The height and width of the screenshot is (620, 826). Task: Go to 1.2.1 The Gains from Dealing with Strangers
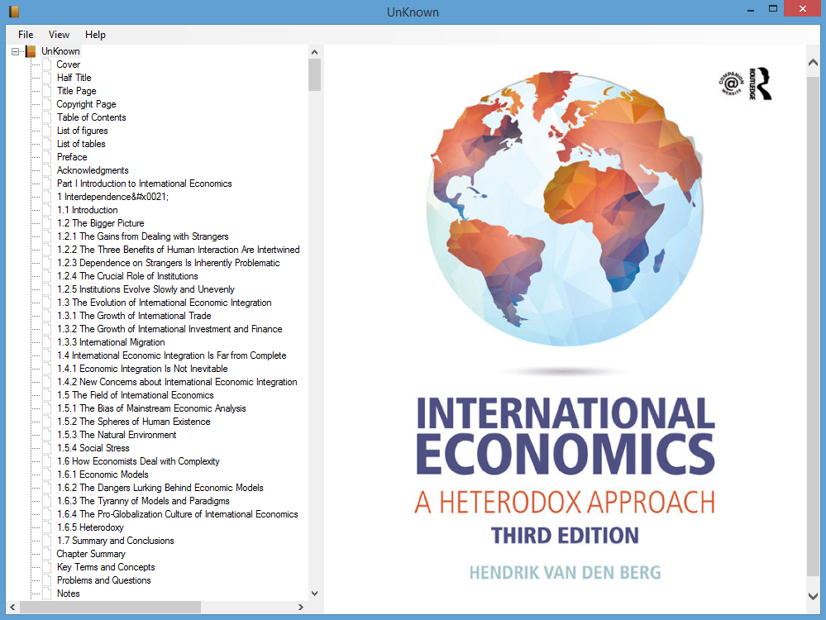pos(143,236)
